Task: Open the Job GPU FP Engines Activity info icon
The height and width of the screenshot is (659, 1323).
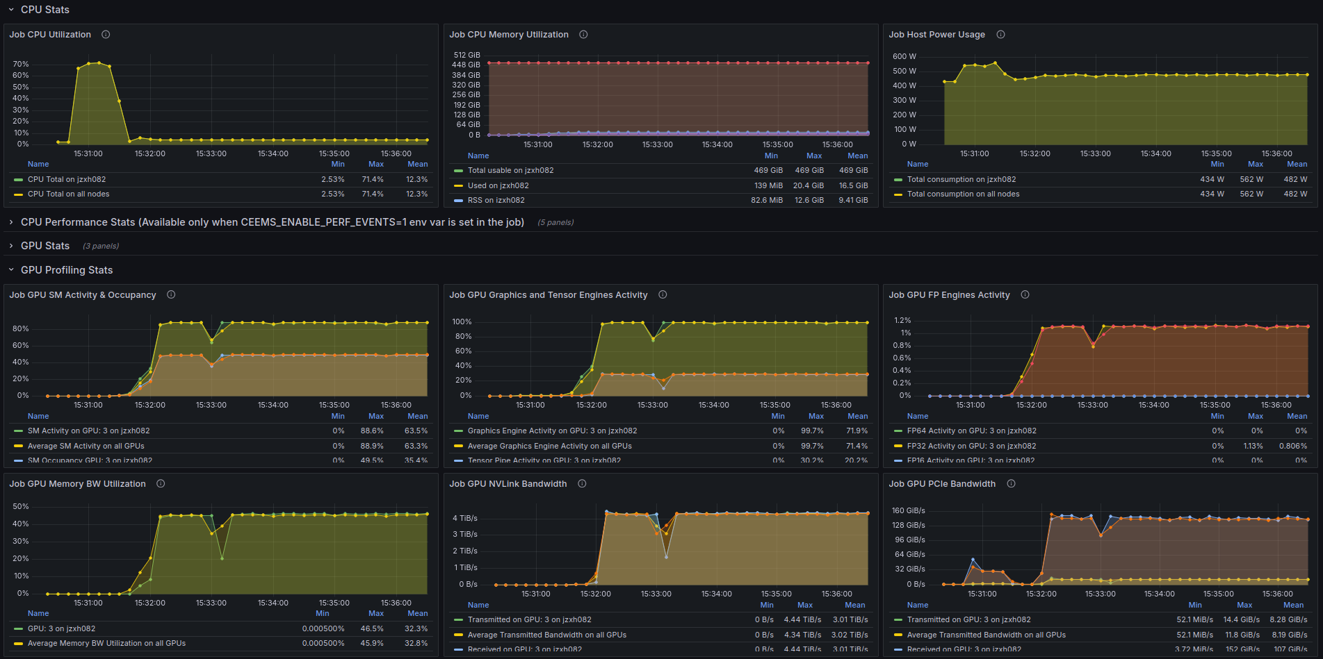Action: (x=1025, y=294)
